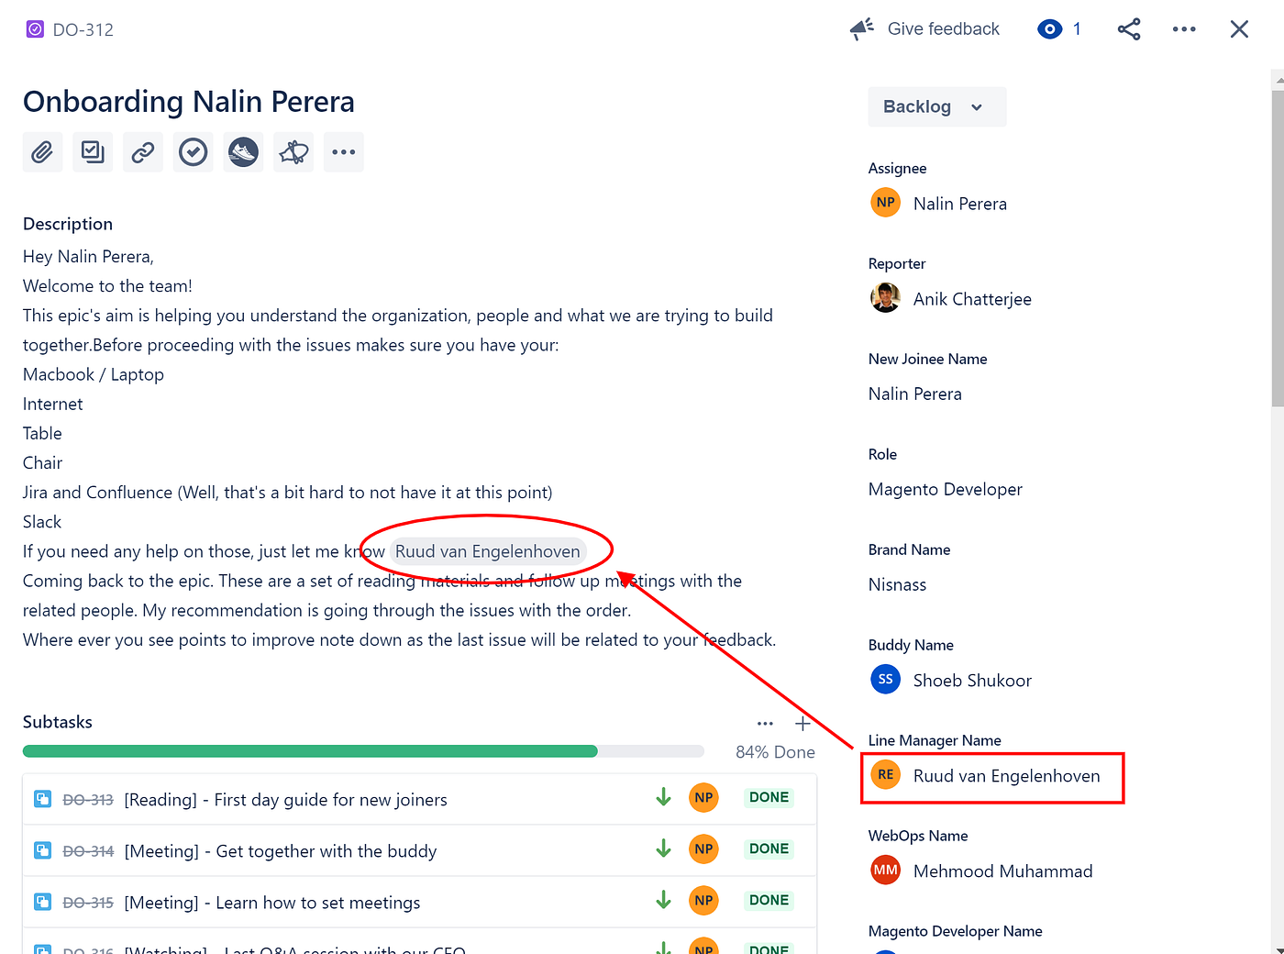Click Nalin Perera's assignee avatar
Screen dimensions: 1284x954
885,202
